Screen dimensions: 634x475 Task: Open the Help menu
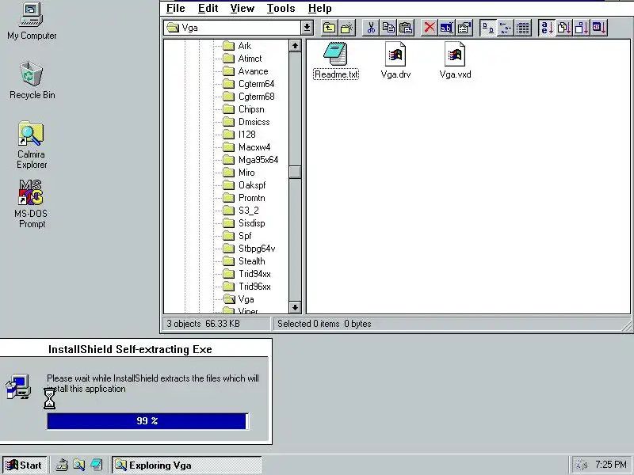(319, 8)
